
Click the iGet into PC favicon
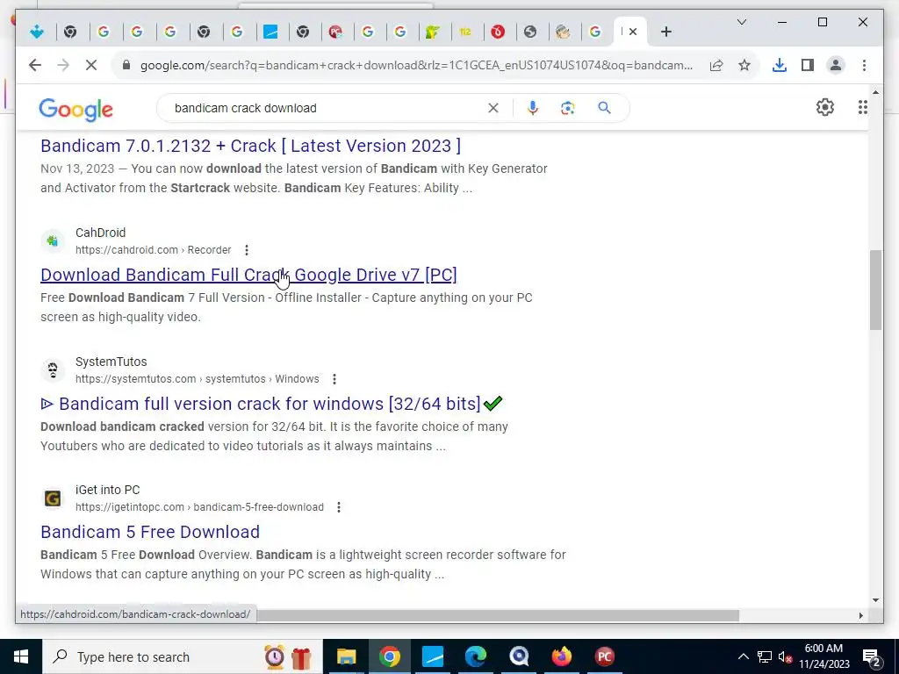[x=52, y=498]
